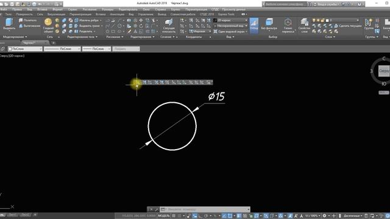390x219 pixels.
Task: Select the Rectangle draw tool
Action: tap(113, 31)
